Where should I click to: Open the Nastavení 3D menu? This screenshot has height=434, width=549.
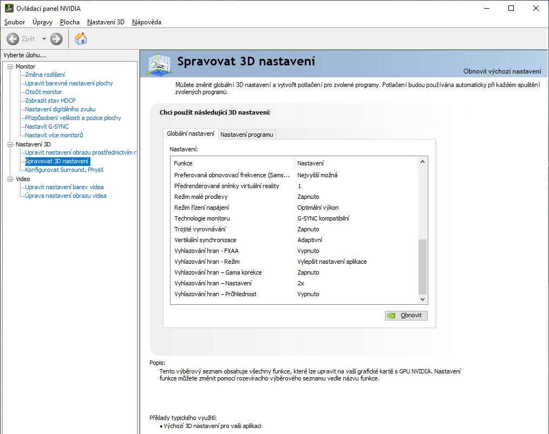coord(106,22)
